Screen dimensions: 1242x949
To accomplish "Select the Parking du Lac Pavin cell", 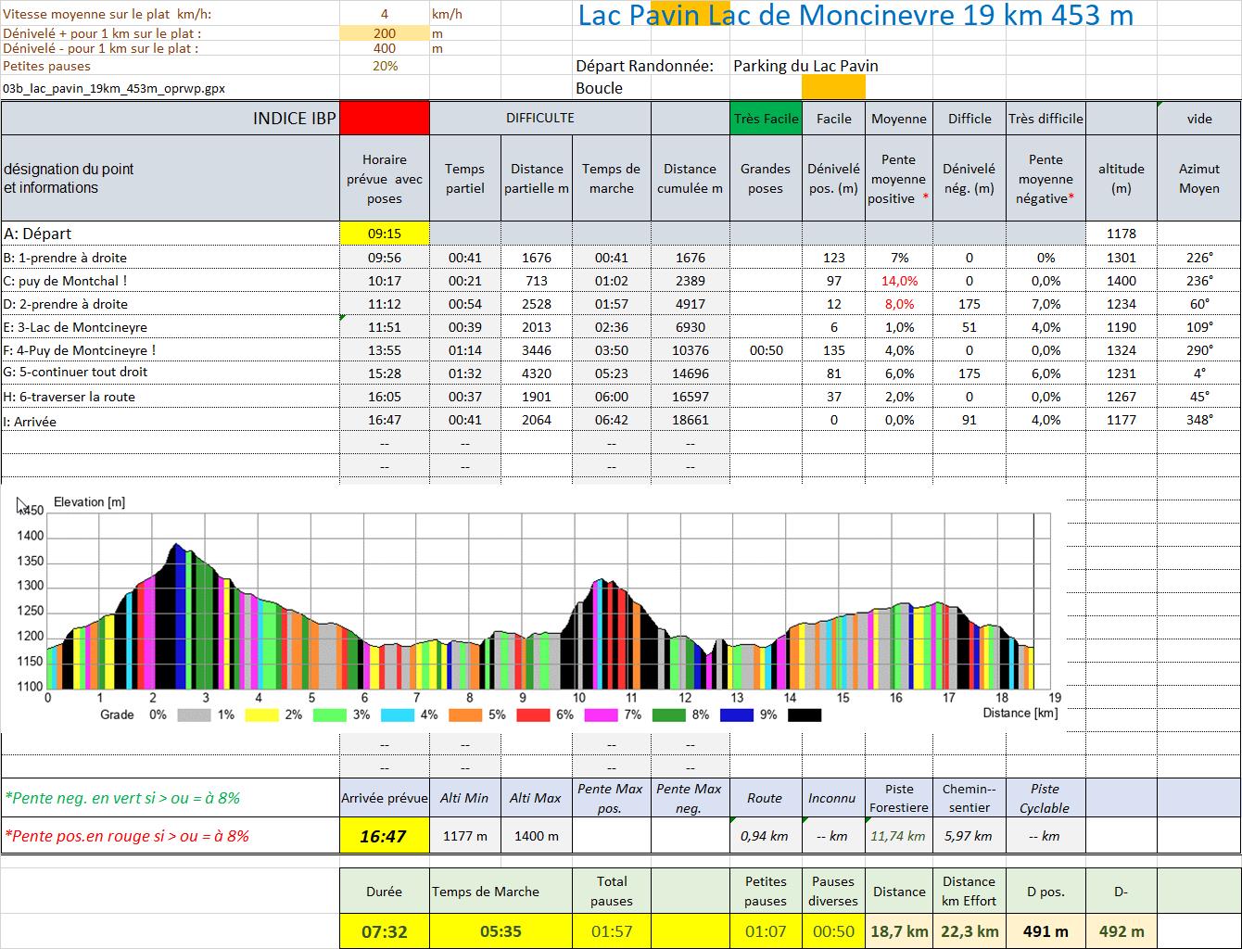I will [805, 66].
